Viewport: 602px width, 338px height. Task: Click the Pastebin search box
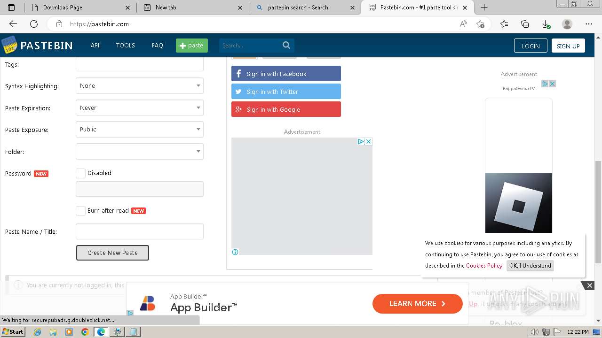click(249, 46)
